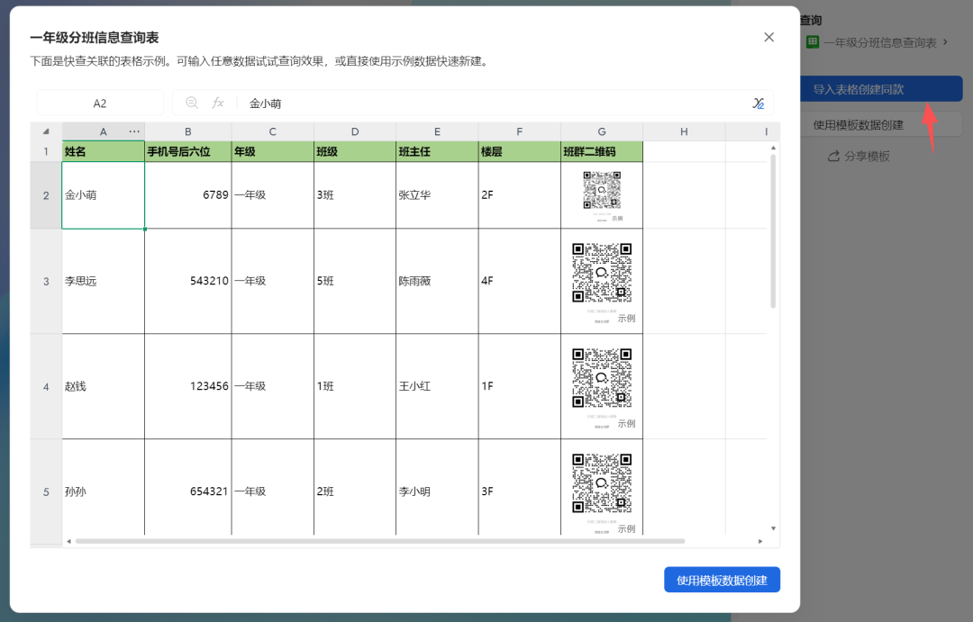The height and width of the screenshot is (622, 973).
Task: Click the share icon next to 分享模板
Action: 832,156
